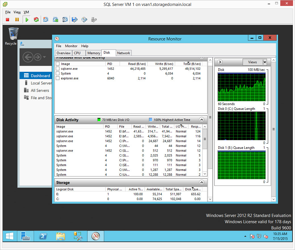Open File Explorer from the taskbar
Image resolution: width=295 pixels, height=250 pixels.
pyautogui.click(x=61, y=236)
